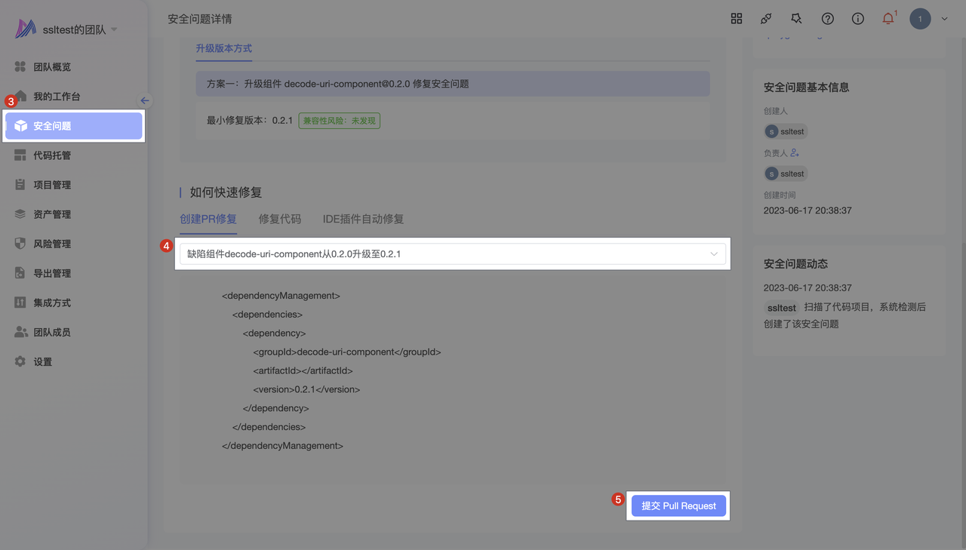Open the 缺陷组件 decode-uri-component upgrade dropdown
The image size is (966, 550).
[x=453, y=254]
